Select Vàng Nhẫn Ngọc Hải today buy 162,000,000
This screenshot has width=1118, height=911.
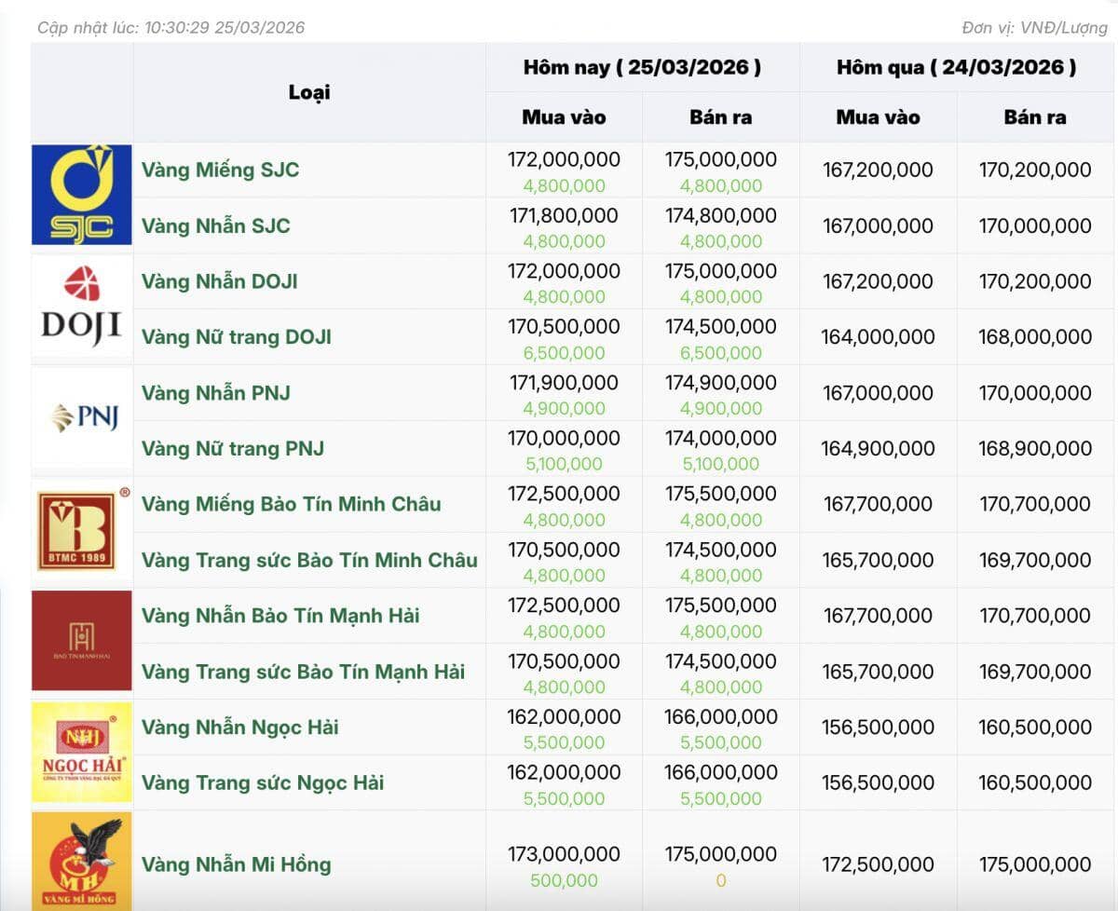[x=564, y=717]
